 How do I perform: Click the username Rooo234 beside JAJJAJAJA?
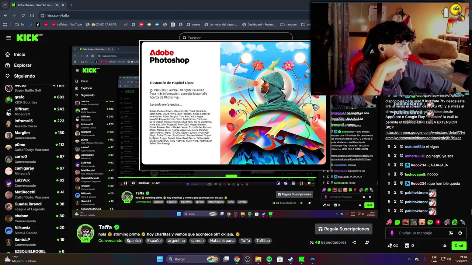click(x=419, y=165)
